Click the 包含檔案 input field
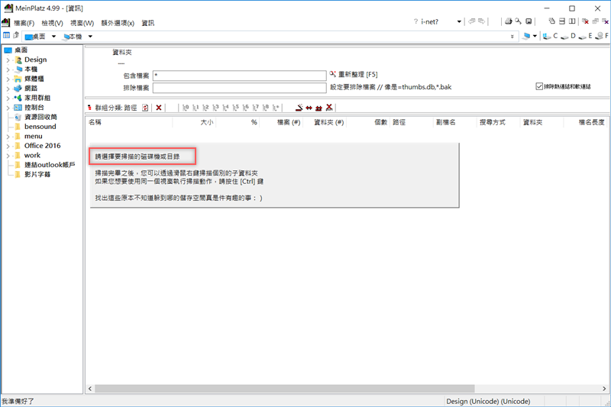This screenshot has width=611, height=407. point(239,76)
